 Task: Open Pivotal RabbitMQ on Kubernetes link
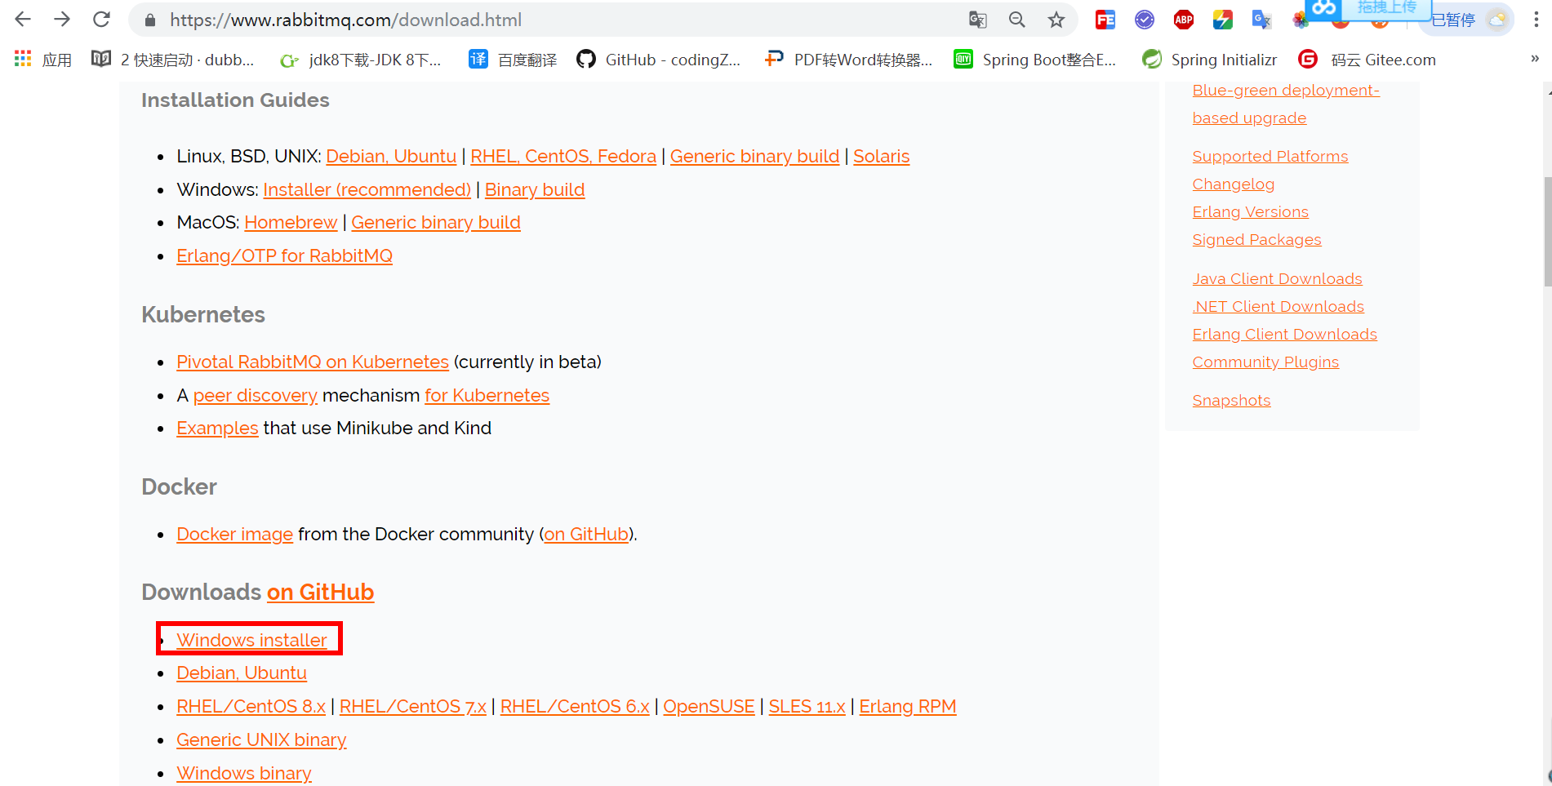click(313, 362)
